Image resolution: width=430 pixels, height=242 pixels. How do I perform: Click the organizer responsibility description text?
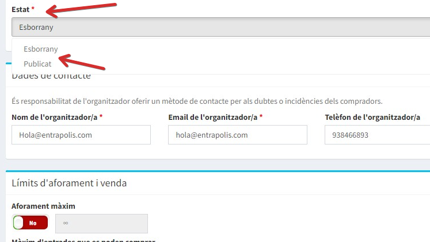coord(197,101)
